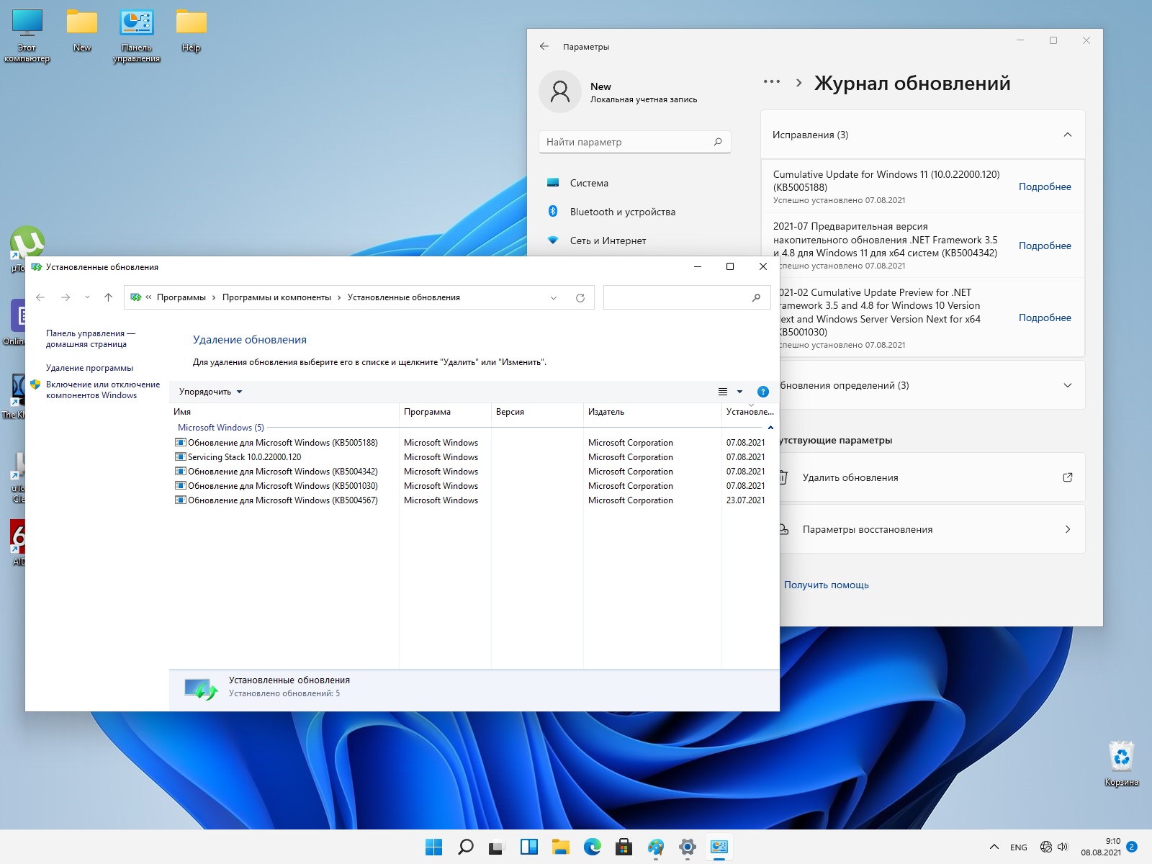This screenshot has width=1152, height=864.
Task: Click Подробнее for KB5001030 update
Action: (1045, 318)
